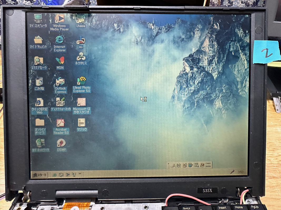
Task: Launch Acrobat Reader 5.0 shortcut
Action: 61,127
